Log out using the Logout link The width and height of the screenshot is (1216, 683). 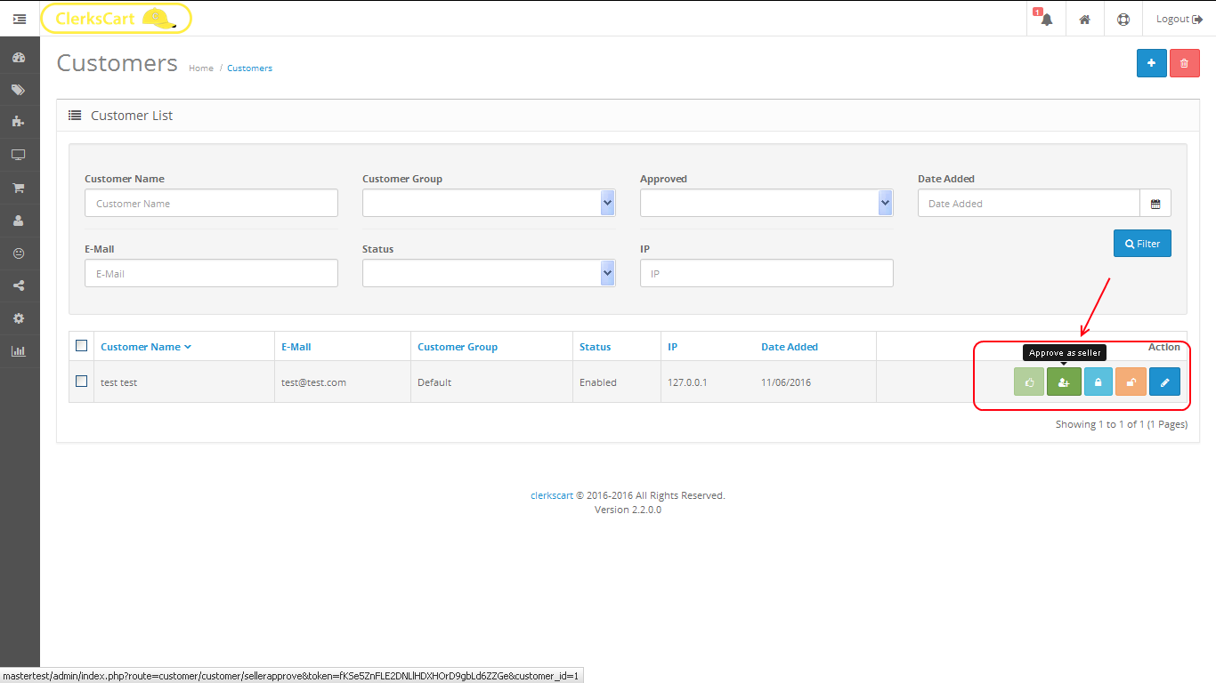coord(1179,19)
